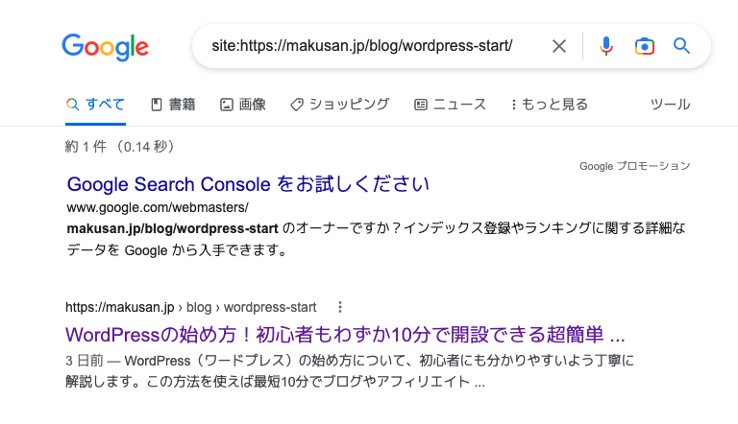Go to Google homepage via logo

pyautogui.click(x=106, y=47)
